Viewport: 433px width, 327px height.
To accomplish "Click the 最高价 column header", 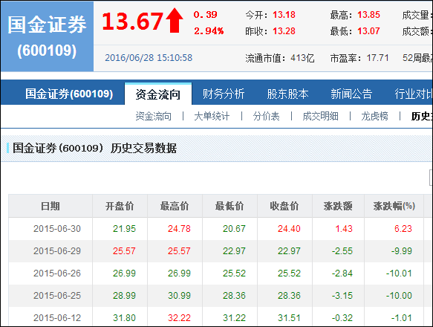I will [x=175, y=206].
